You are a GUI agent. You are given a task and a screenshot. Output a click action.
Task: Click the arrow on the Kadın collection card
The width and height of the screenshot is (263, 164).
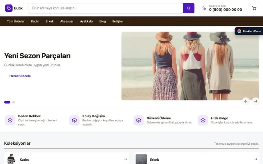pos(125,159)
